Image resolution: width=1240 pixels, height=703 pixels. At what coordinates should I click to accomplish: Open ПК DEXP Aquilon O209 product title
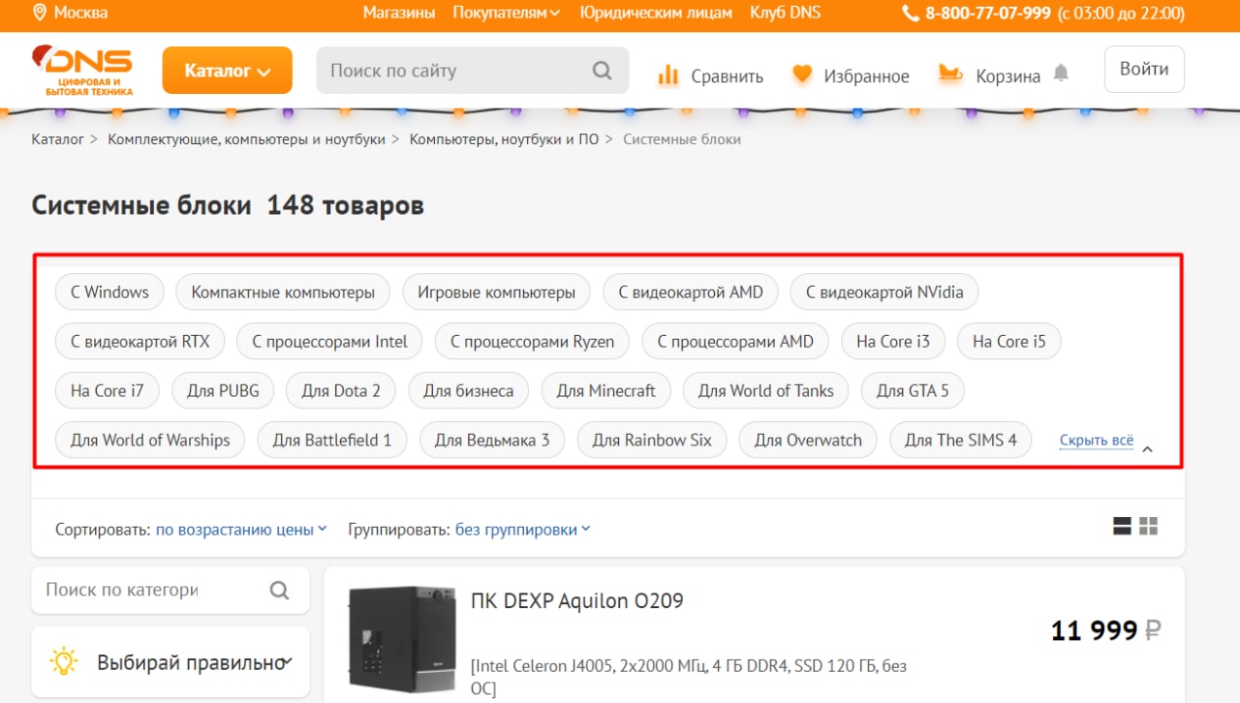click(577, 601)
